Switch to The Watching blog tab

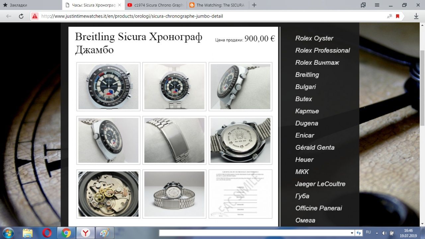[x=217, y=5]
